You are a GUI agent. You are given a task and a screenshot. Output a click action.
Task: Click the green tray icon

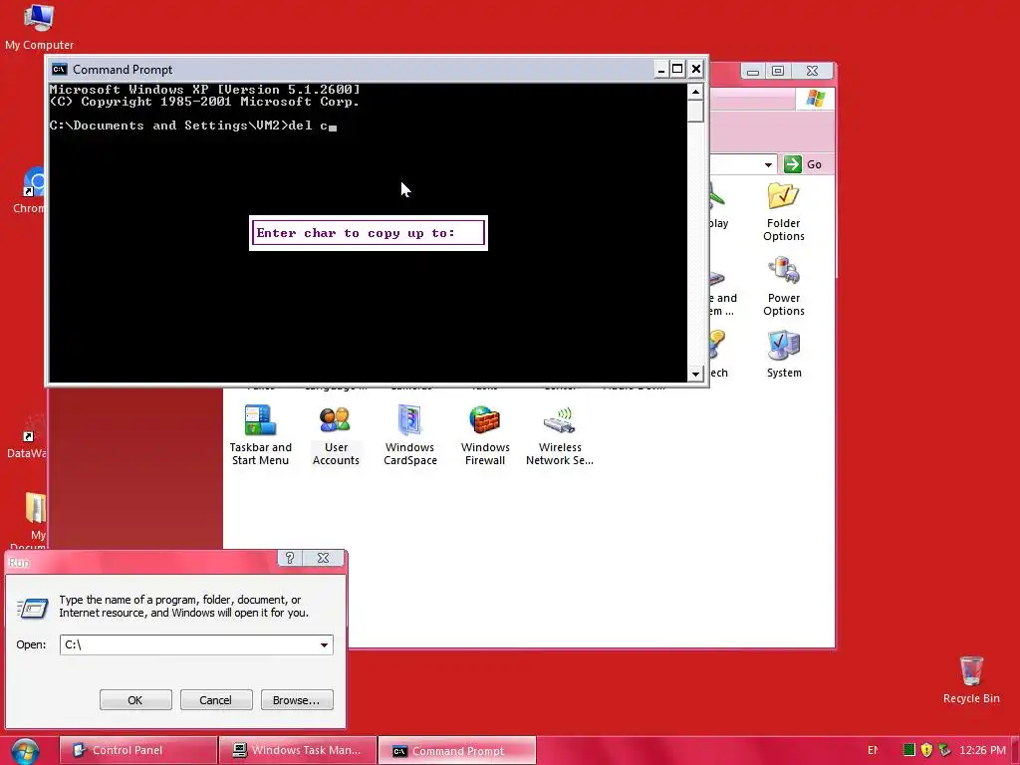click(x=909, y=750)
